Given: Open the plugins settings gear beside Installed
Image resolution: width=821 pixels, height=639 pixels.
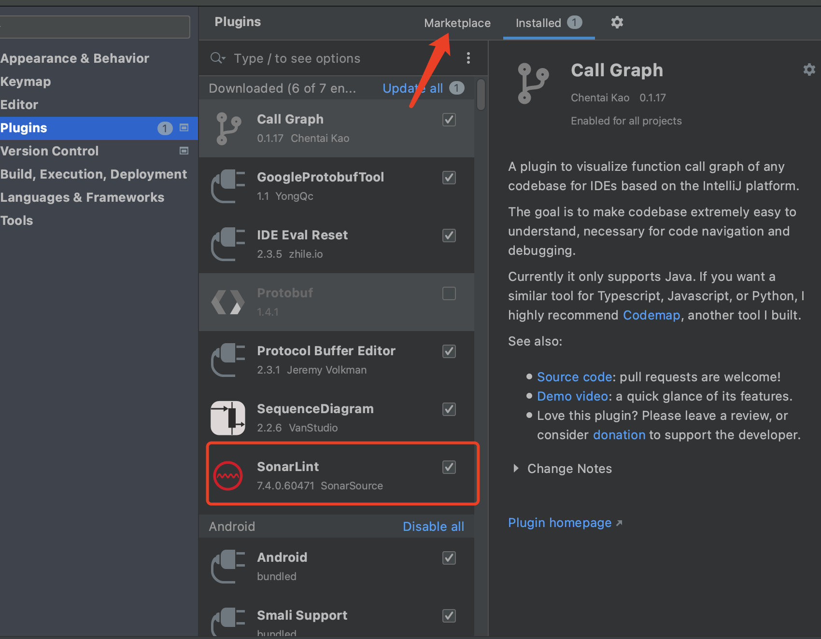Looking at the screenshot, I should click(x=617, y=22).
